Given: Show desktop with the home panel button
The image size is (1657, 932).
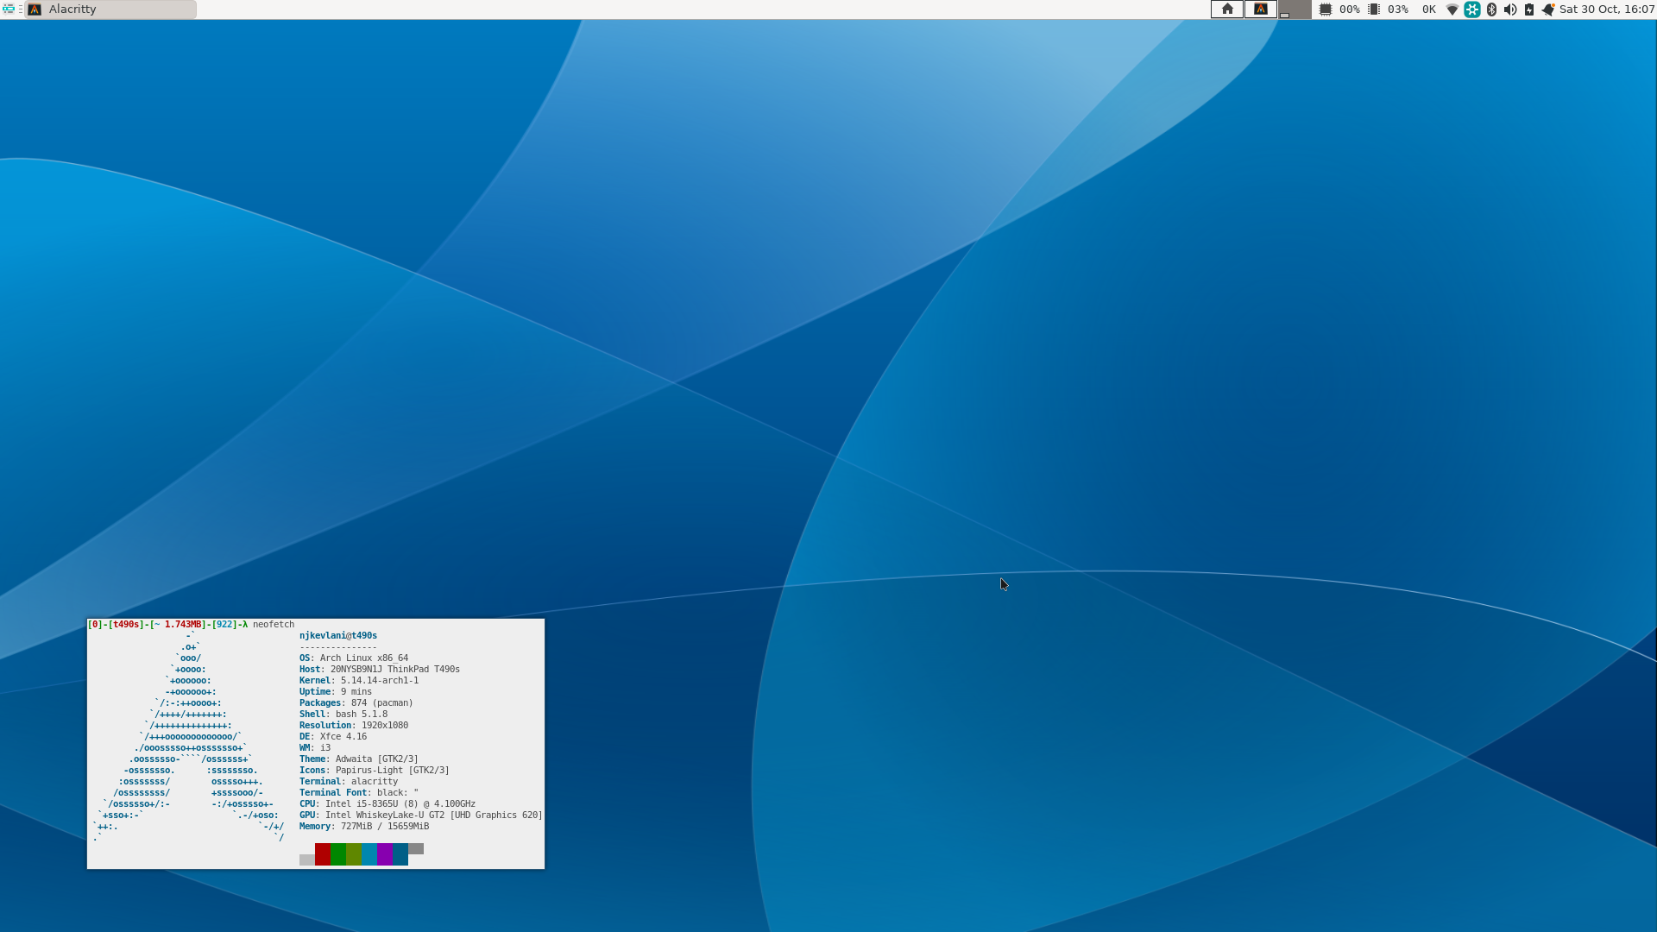Looking at the screenshot, I should (x=1227, y=9).
